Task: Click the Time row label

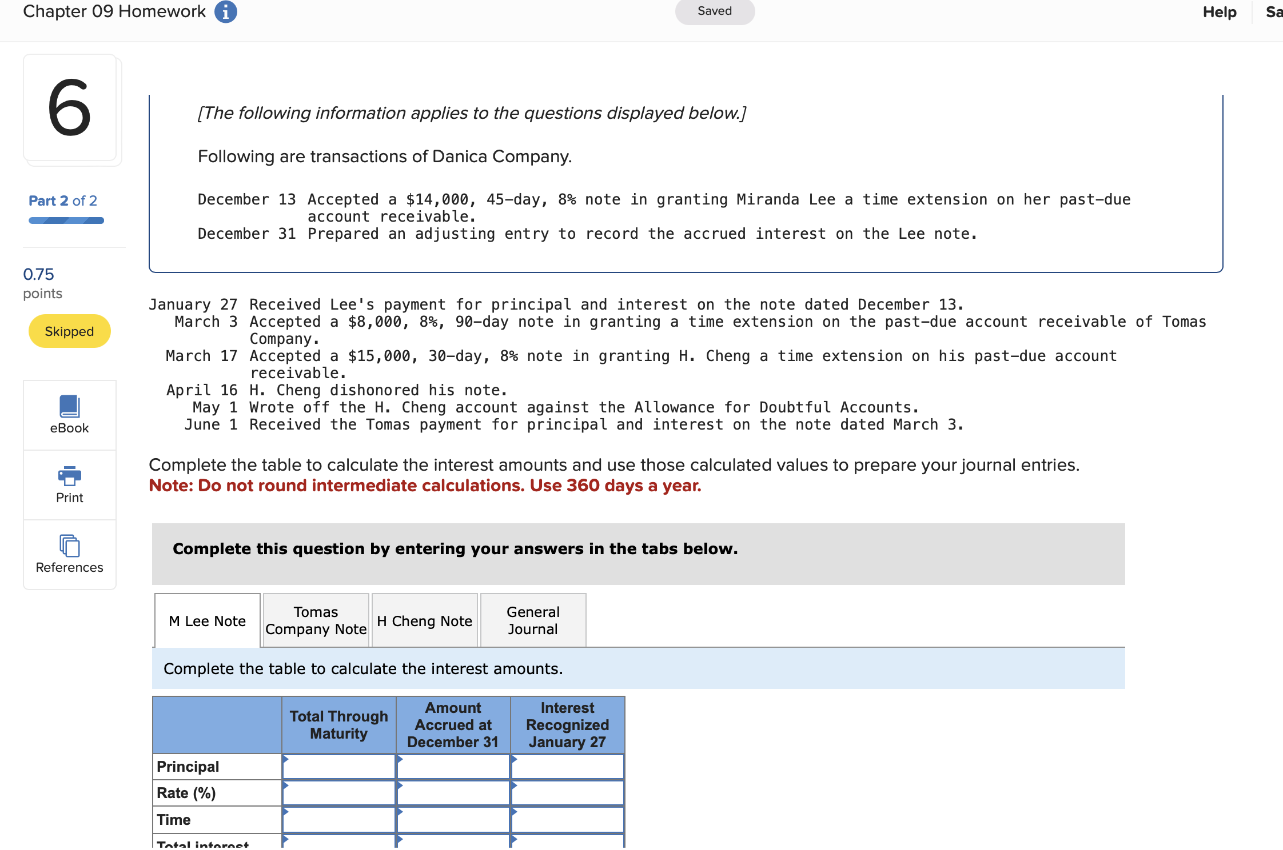Action: click(174, 820)
